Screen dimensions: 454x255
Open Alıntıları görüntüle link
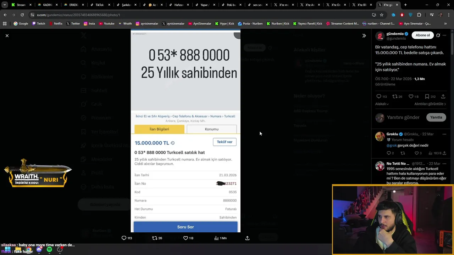431,104
